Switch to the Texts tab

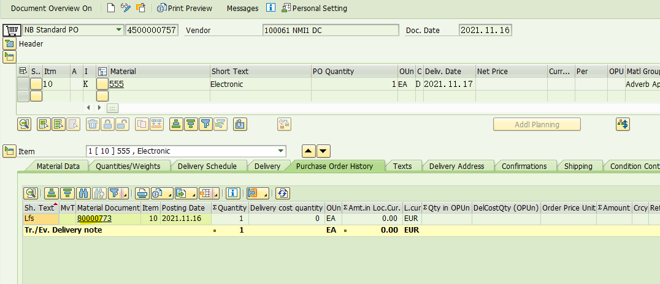pyautogui.click(x=402, y=166)
